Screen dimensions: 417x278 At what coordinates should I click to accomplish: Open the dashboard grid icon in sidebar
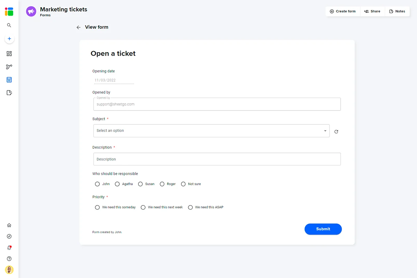click(x=9, y=54)
